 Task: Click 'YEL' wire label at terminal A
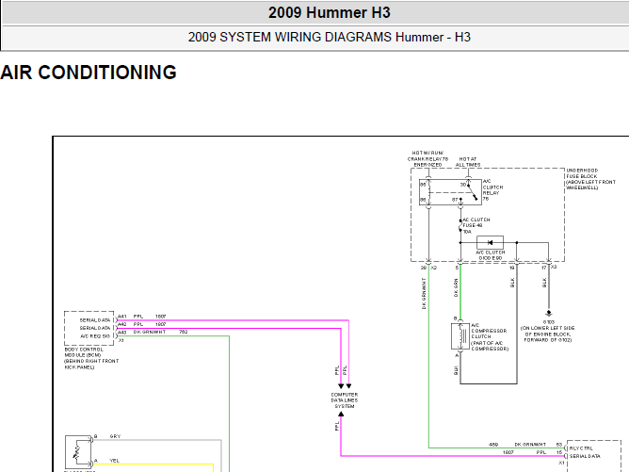pyautogui.click(x=114, y=461)
